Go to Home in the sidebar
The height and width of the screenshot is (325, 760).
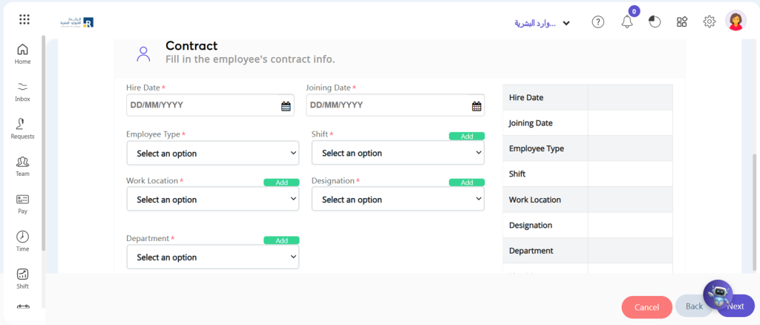(x=22, y=54)
